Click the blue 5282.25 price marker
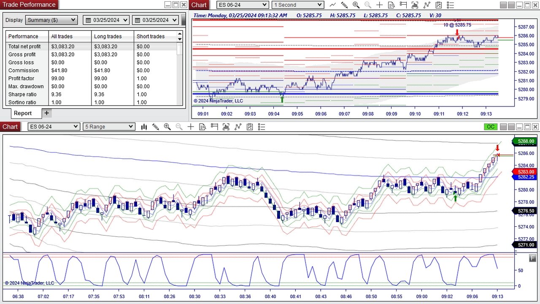540x304 pixels. point(524,177)
